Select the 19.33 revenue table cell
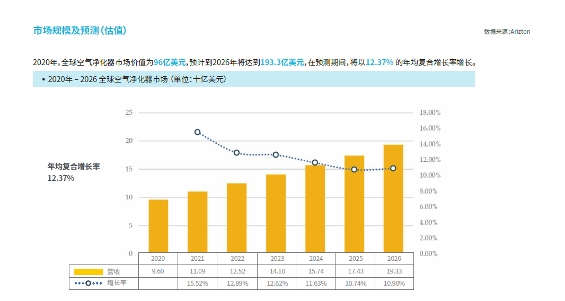The image size is (565, 301). click(x=394, y=271)
